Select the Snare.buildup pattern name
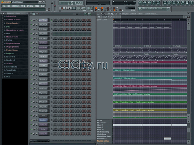Screen dimensions: 194x145 (103, 141)
